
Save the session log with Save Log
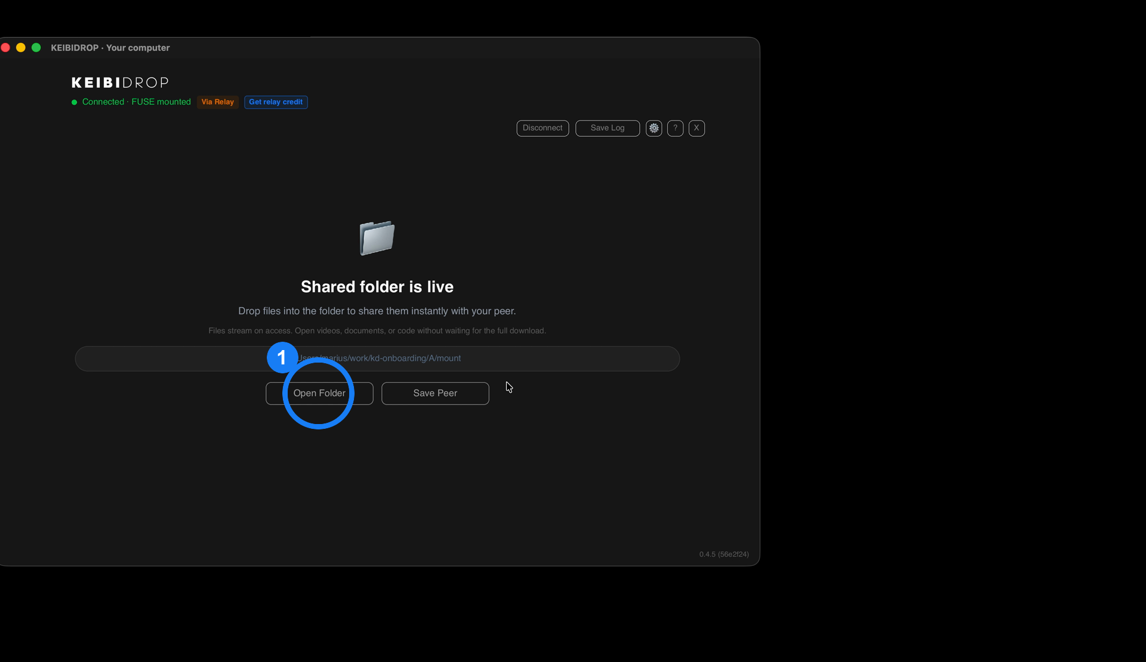coord(608,128)
